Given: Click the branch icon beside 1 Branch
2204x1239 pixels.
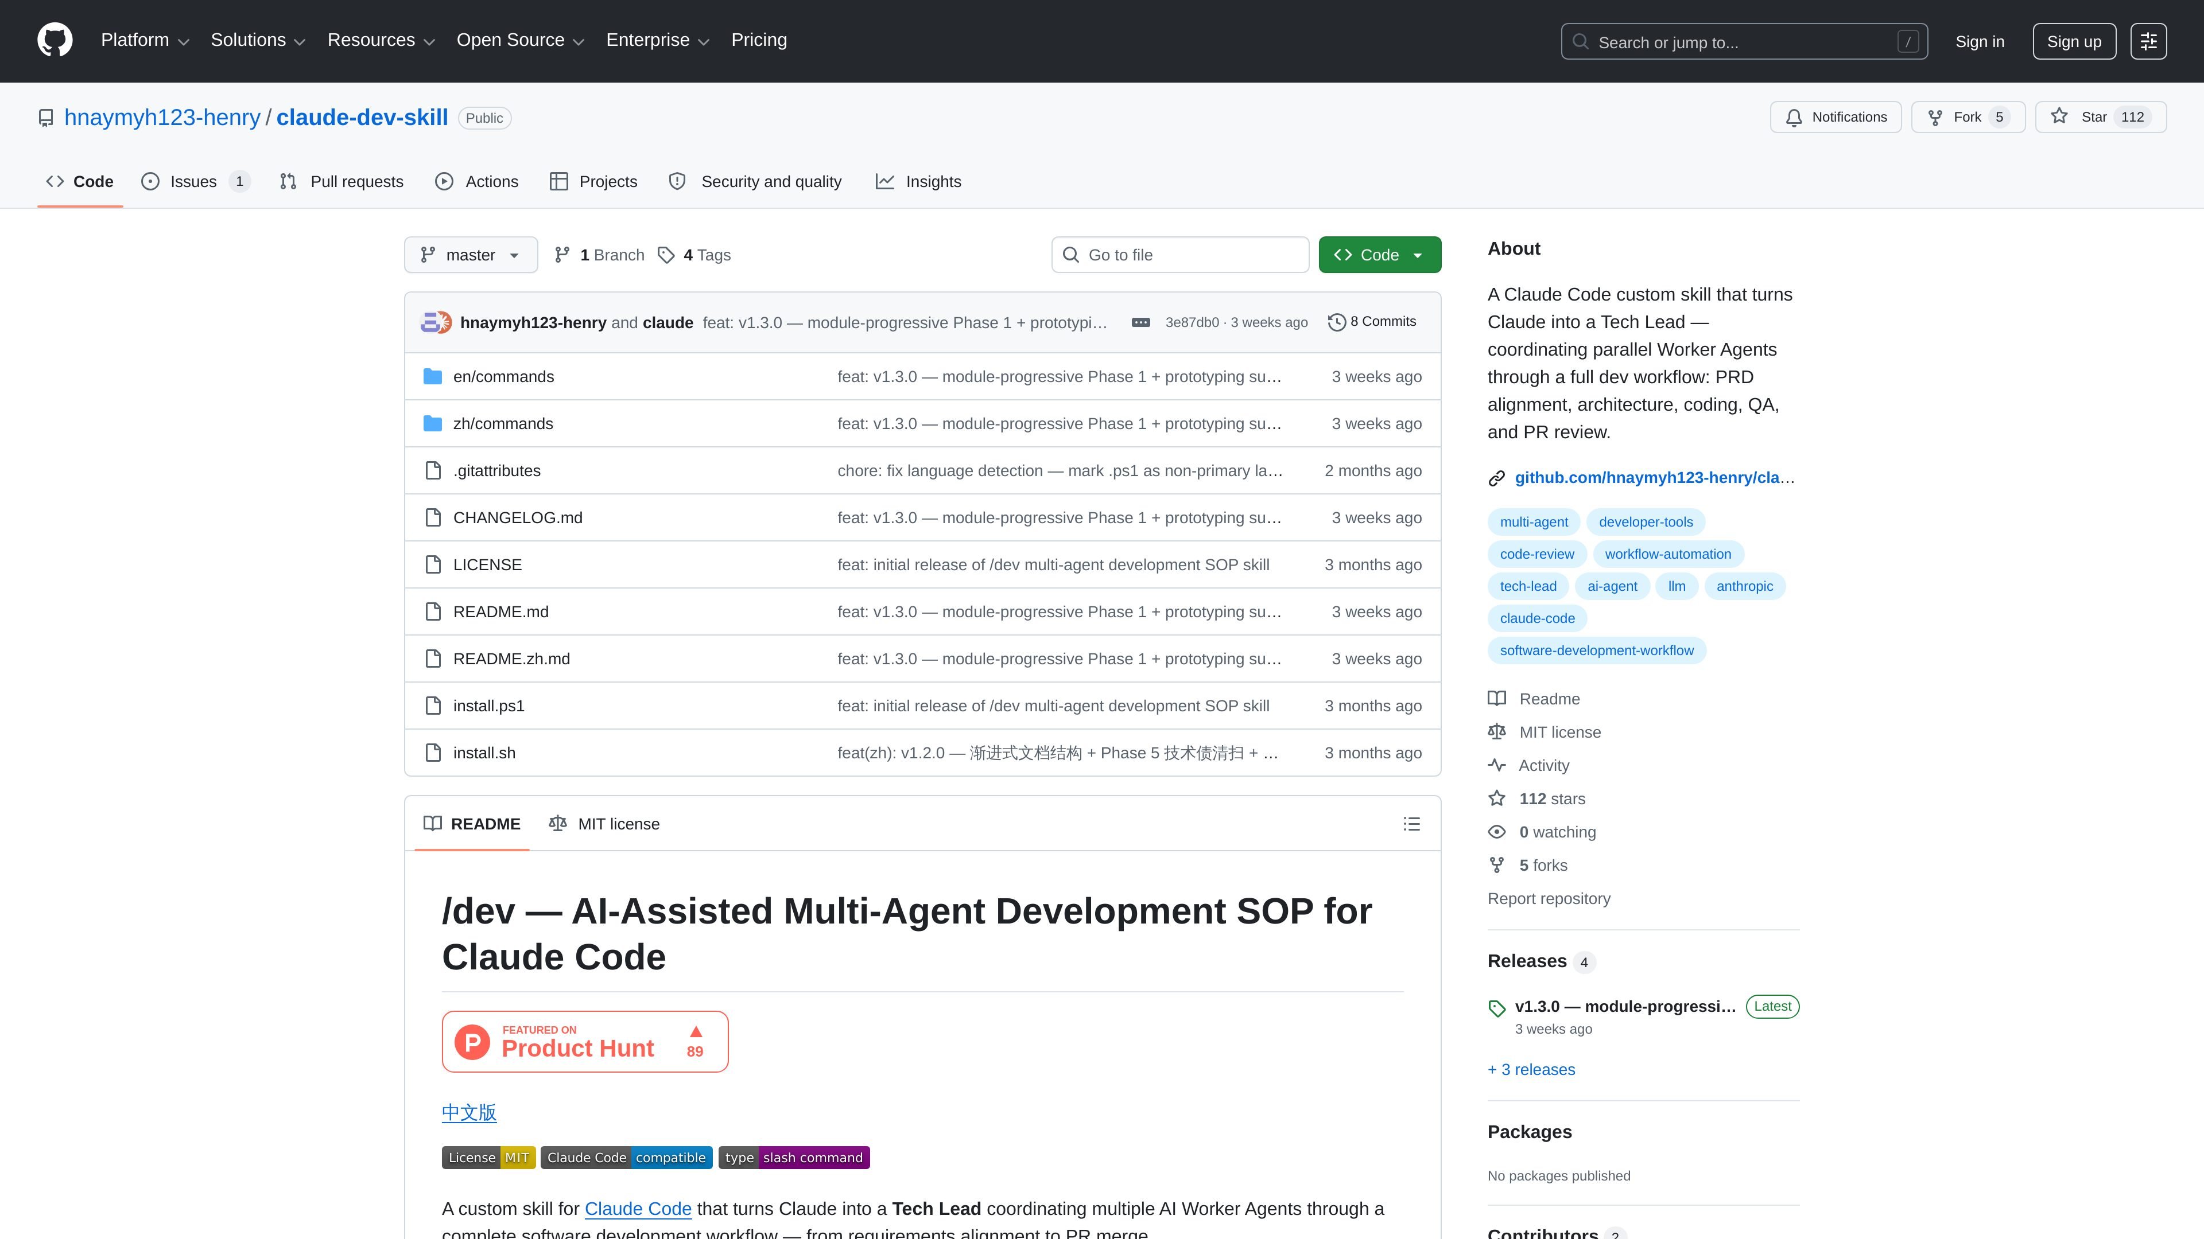Looking at the screenshot, I should 562,255.
